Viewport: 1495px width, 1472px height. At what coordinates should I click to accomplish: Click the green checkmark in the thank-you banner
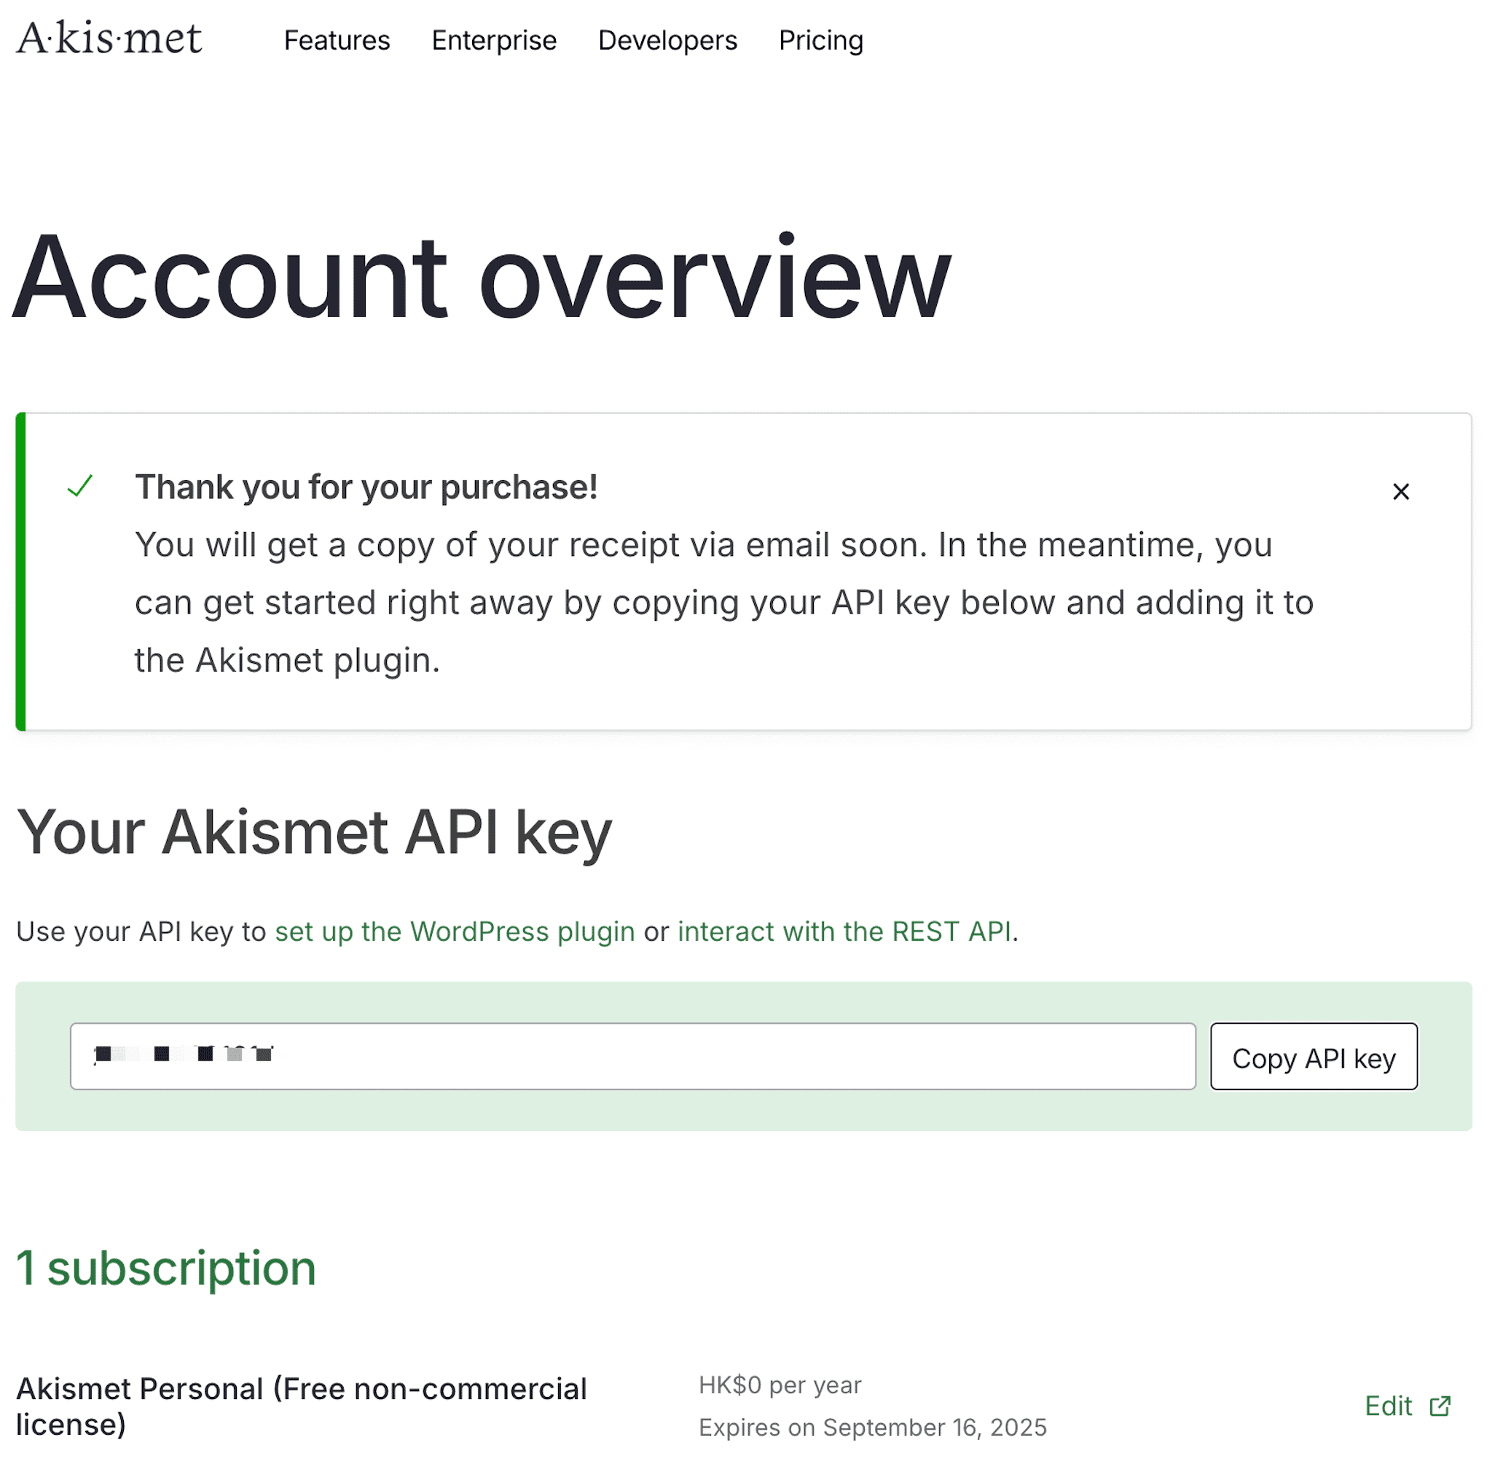pos(79,487)
